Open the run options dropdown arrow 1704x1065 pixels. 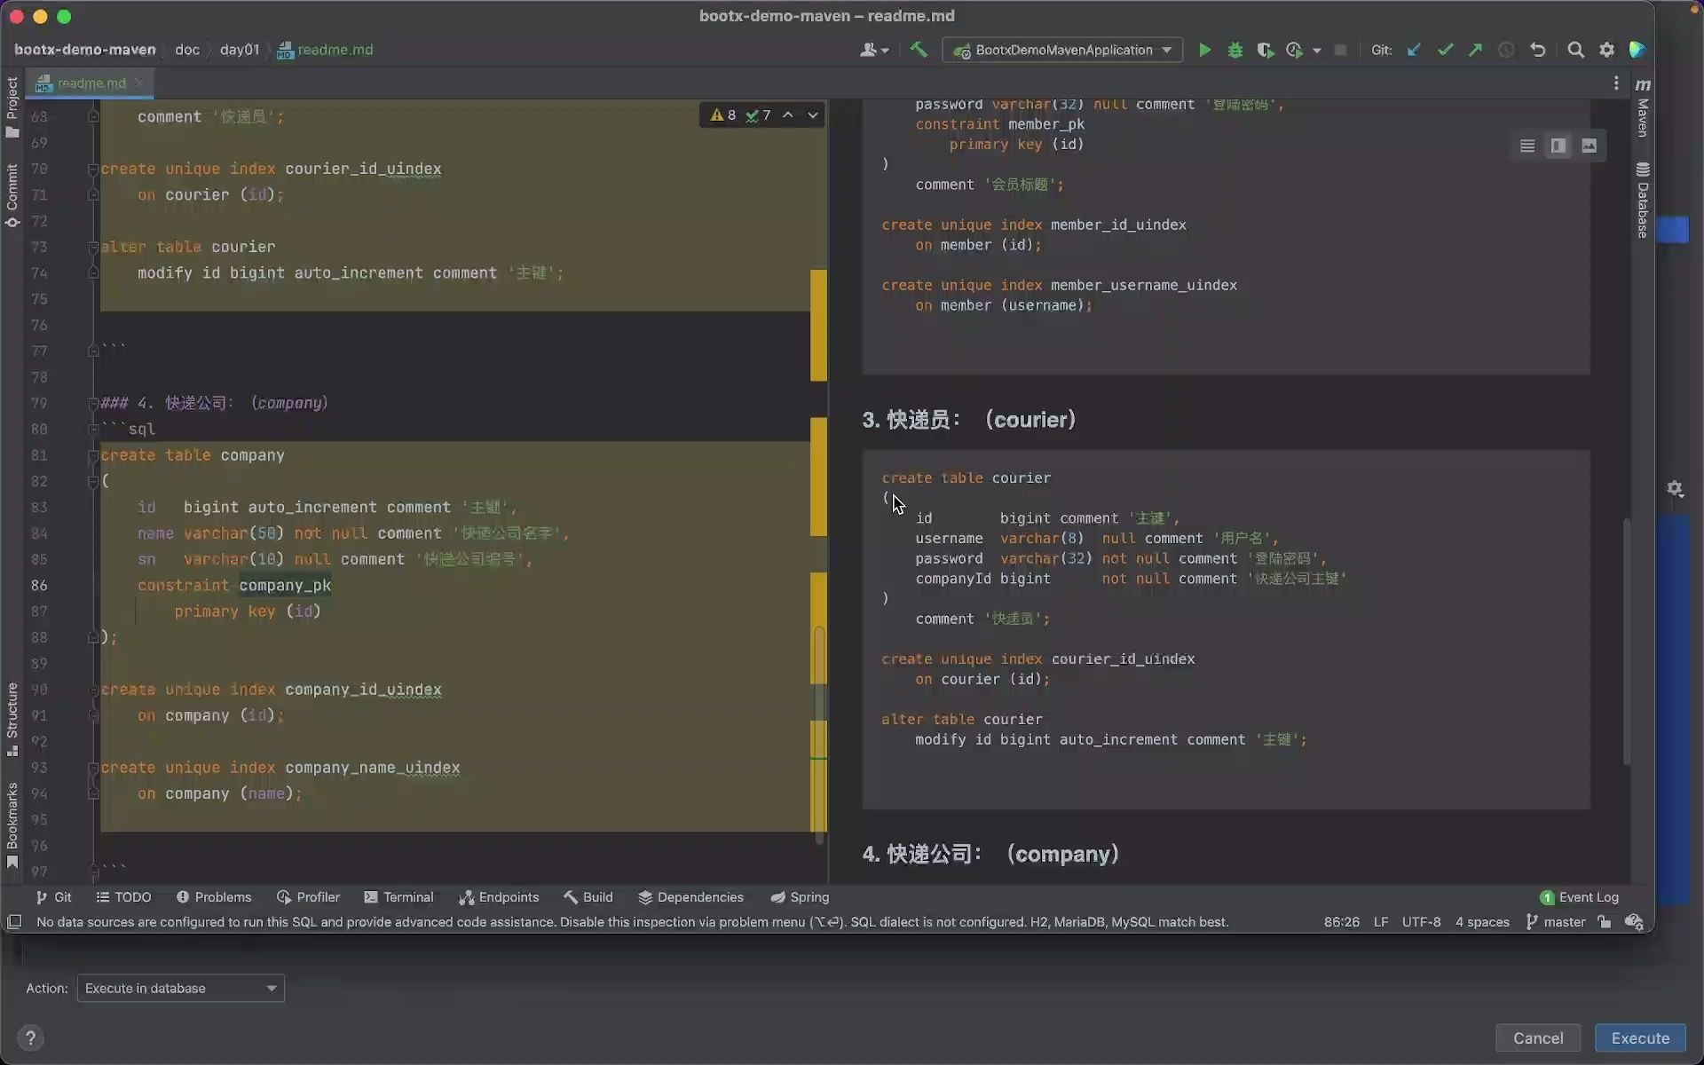tap(1317, 51)
